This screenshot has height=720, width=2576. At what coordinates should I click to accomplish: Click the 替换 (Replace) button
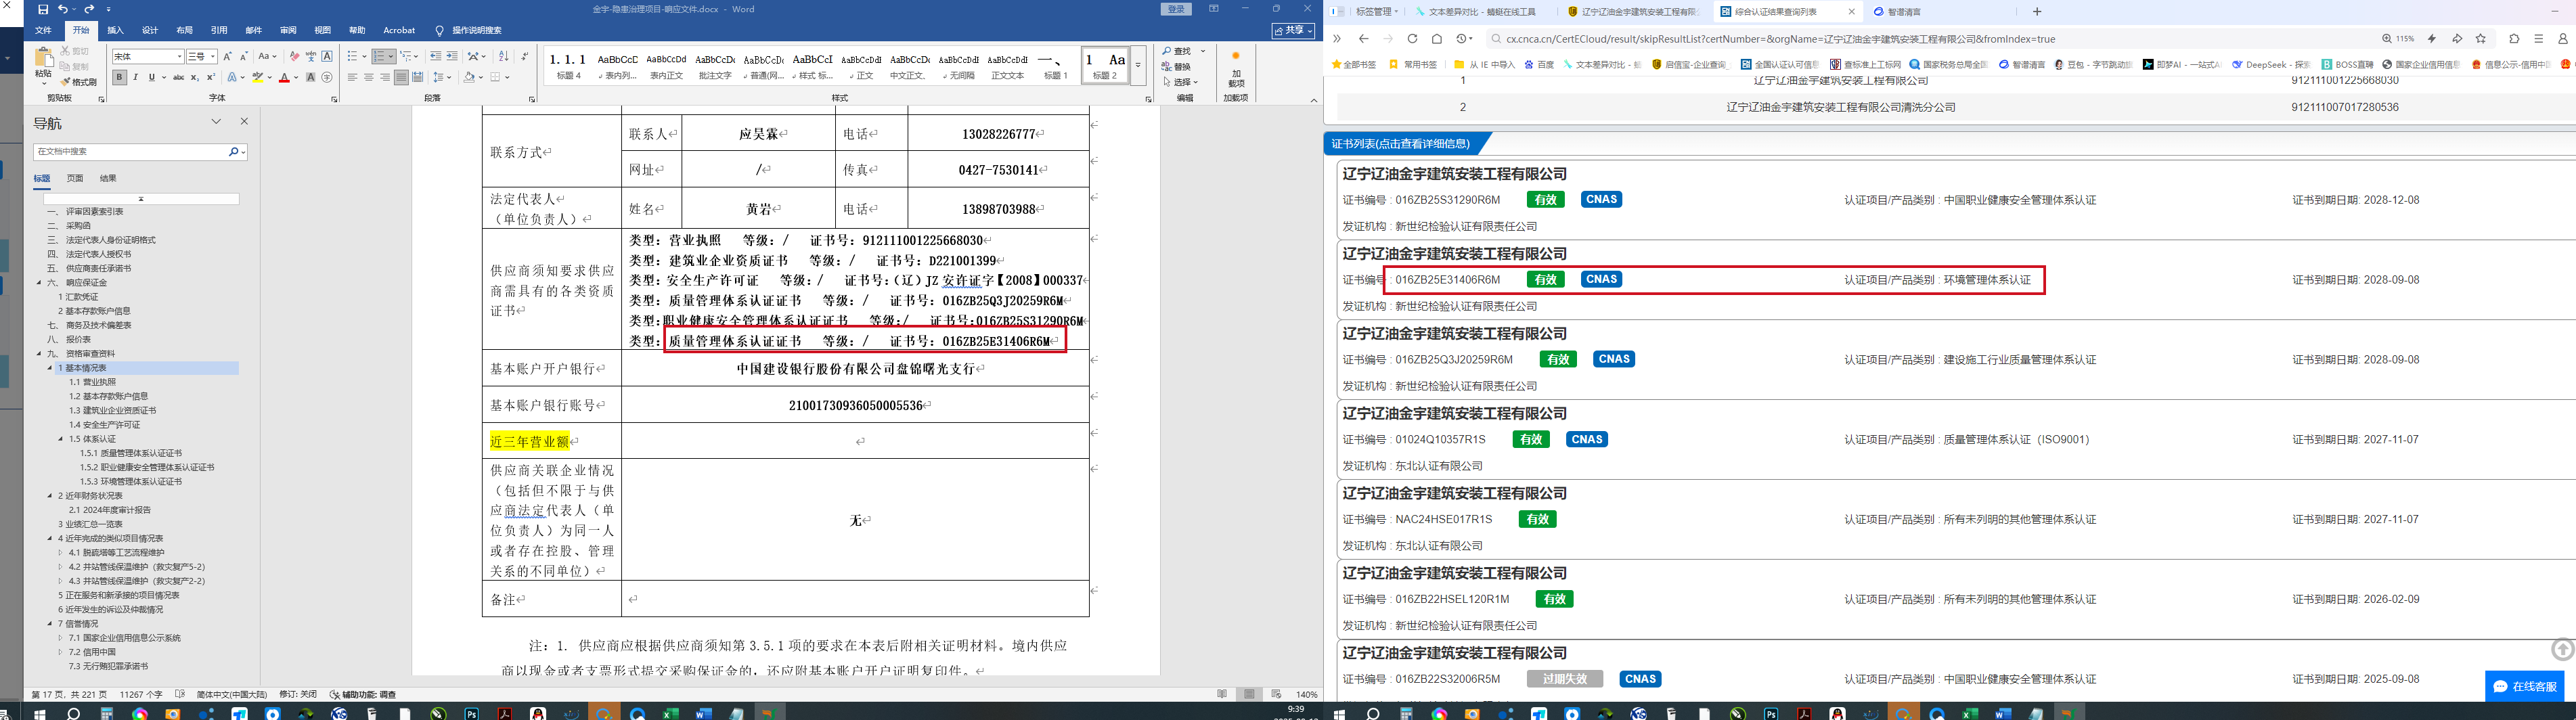coord(1178,67)
